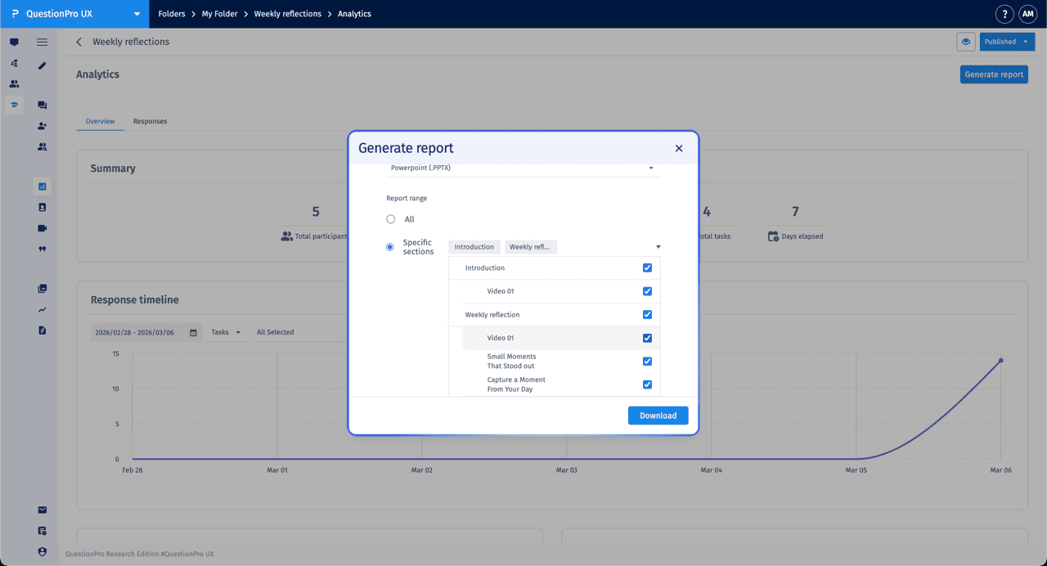This screenshot has width=1047, height=566.
Task: Uncheck the Introduction section checkbox
Action: pyautogui.click(x=647, y=267)
